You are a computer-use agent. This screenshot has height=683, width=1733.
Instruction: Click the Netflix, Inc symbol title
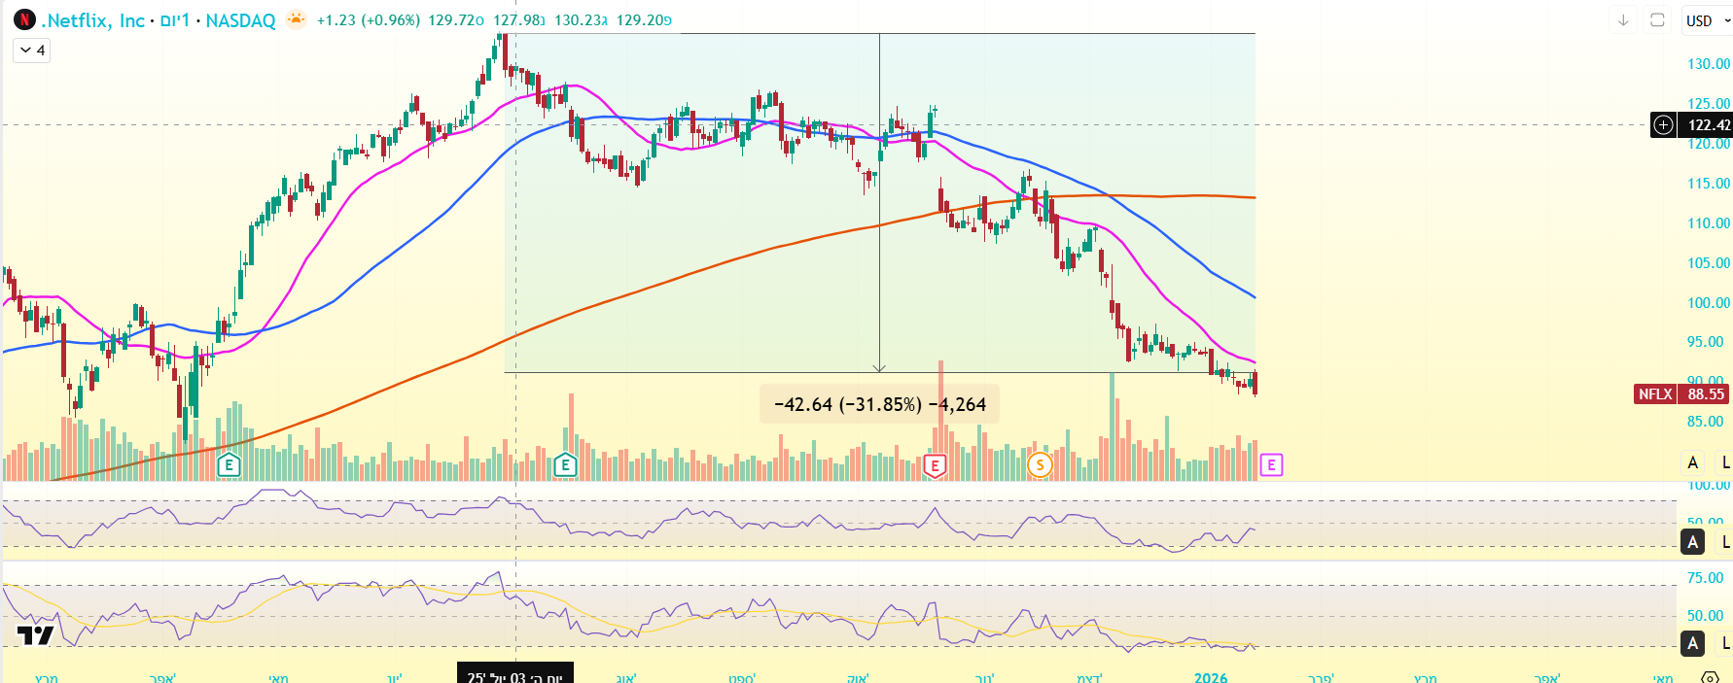click(x=93, y=20)
